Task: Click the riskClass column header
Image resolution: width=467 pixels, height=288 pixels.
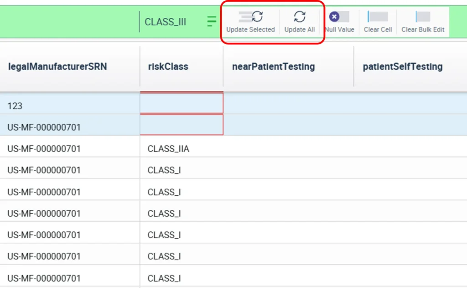Action: 182,67
